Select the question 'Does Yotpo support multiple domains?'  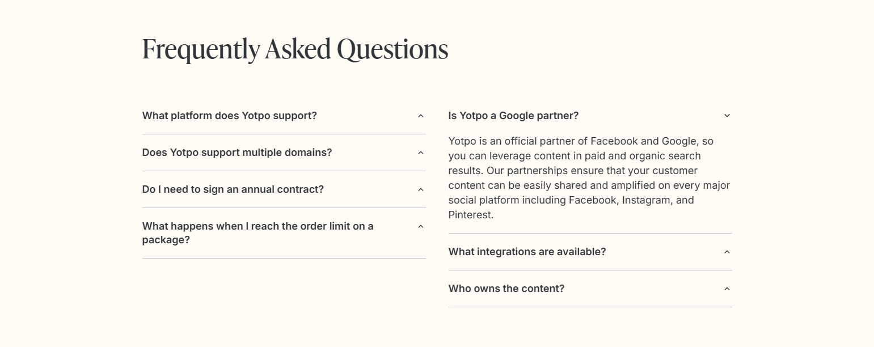tap(237, 152)
